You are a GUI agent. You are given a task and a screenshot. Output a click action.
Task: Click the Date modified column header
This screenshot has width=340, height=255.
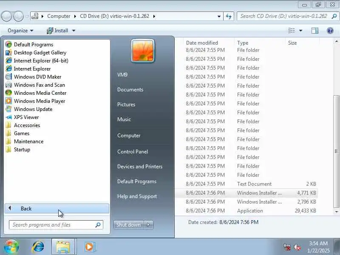[202, 43]
